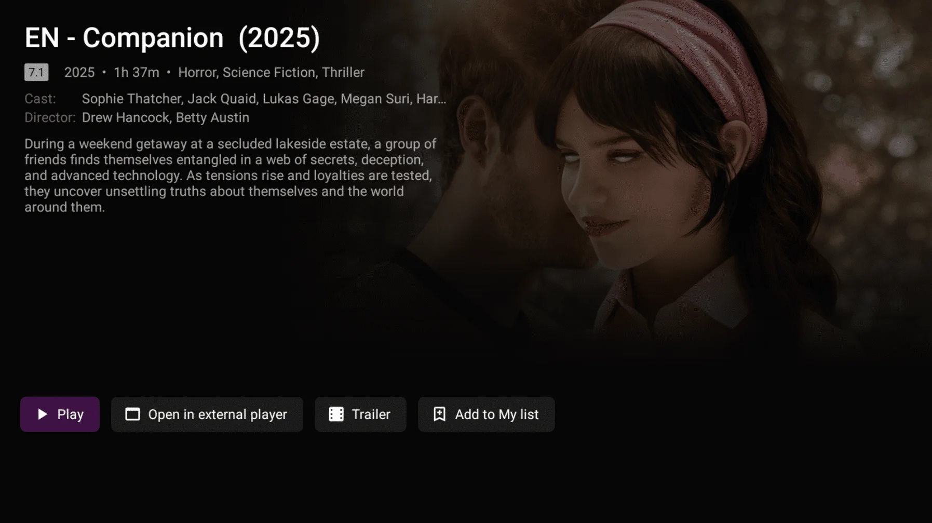932x523 pixels.
Task: Click the film strip Trailer icon
Action: [336, 414]
